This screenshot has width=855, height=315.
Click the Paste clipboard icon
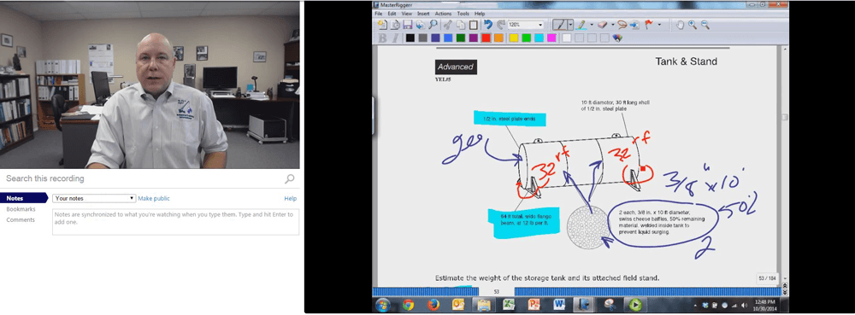point(474,25)
